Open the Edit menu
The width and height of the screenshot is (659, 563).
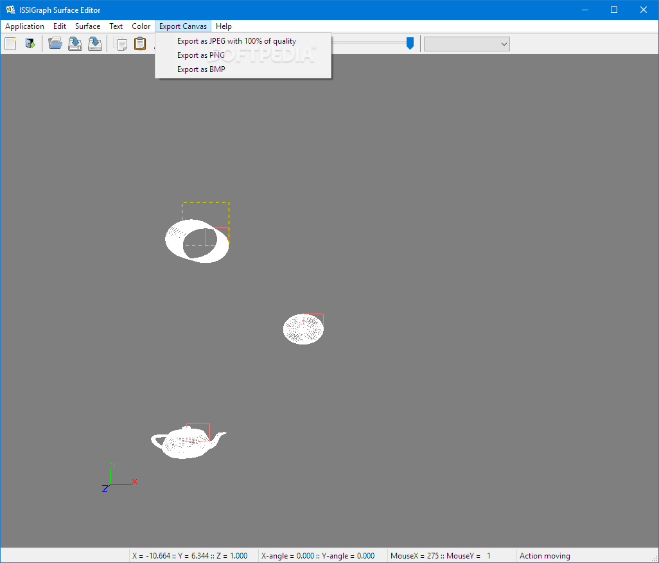click(x=60, y=26)
